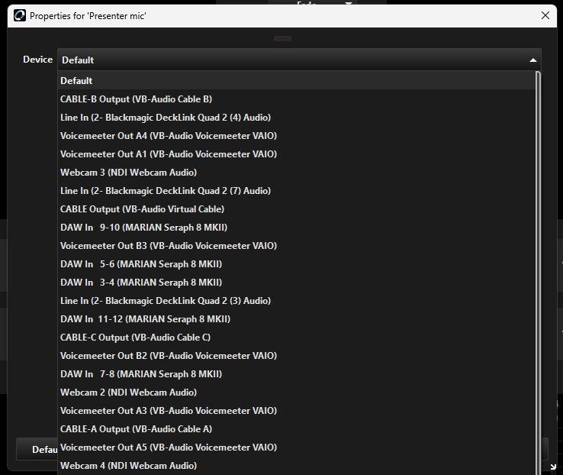The image size is (563, 475).
Task: Pick Voicemeeter Out A5 device
Action: pos(297,447)
